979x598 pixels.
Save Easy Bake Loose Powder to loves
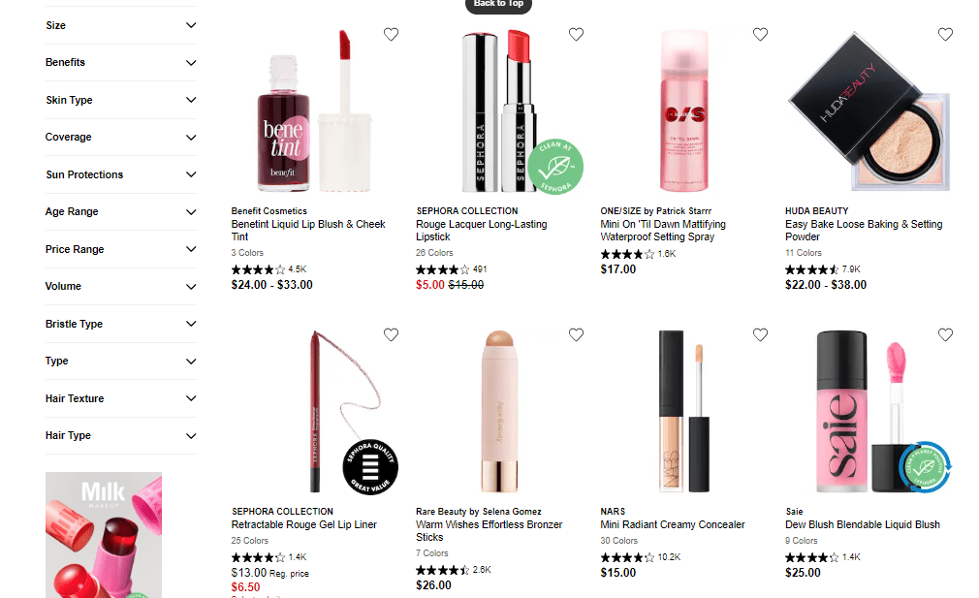tap(945, 34)
